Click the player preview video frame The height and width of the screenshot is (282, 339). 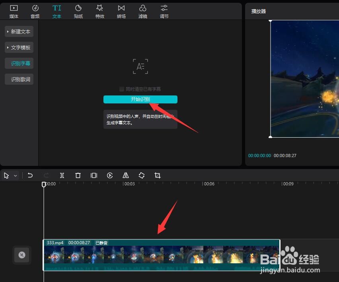coord(305,79)
